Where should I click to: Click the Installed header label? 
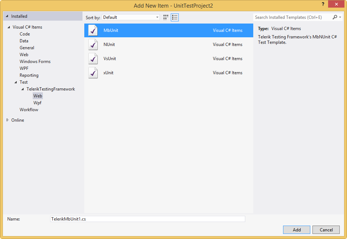click(19, 16)
